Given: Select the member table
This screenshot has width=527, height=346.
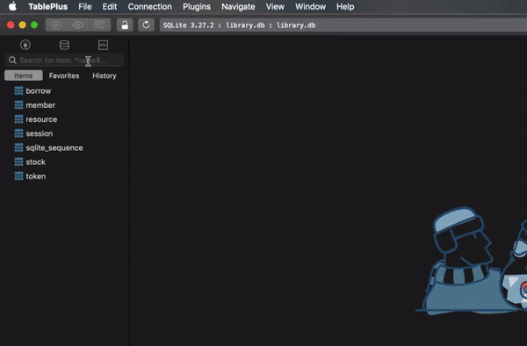Looking at the screenshot, I should [x=40, y=105].
